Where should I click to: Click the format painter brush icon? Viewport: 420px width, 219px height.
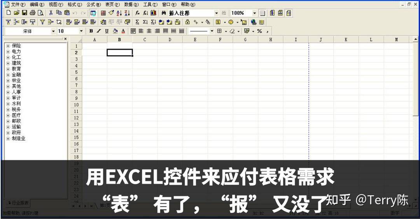coord(111,13)
